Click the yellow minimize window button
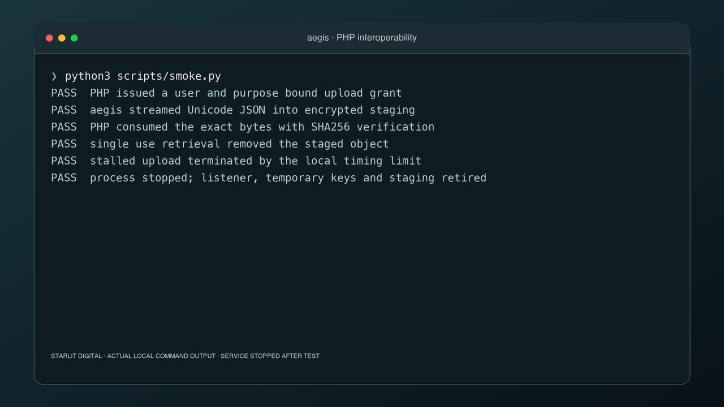 tap(62, 38)
